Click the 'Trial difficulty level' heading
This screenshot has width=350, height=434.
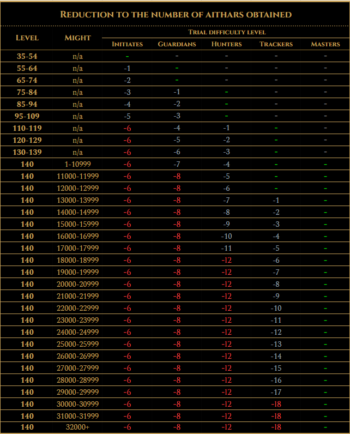click(227, 32)
